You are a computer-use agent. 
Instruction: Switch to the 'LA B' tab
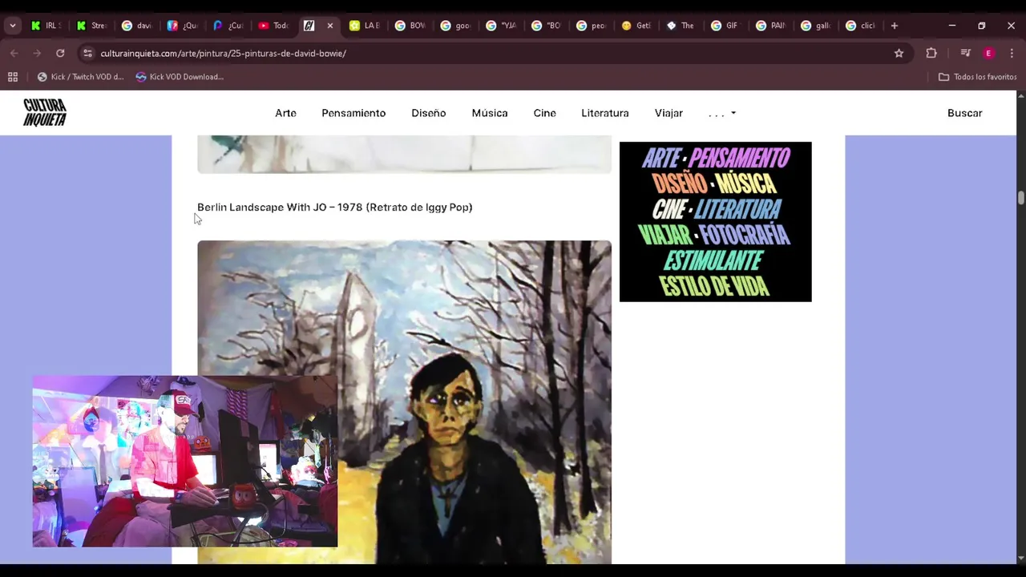364,26
